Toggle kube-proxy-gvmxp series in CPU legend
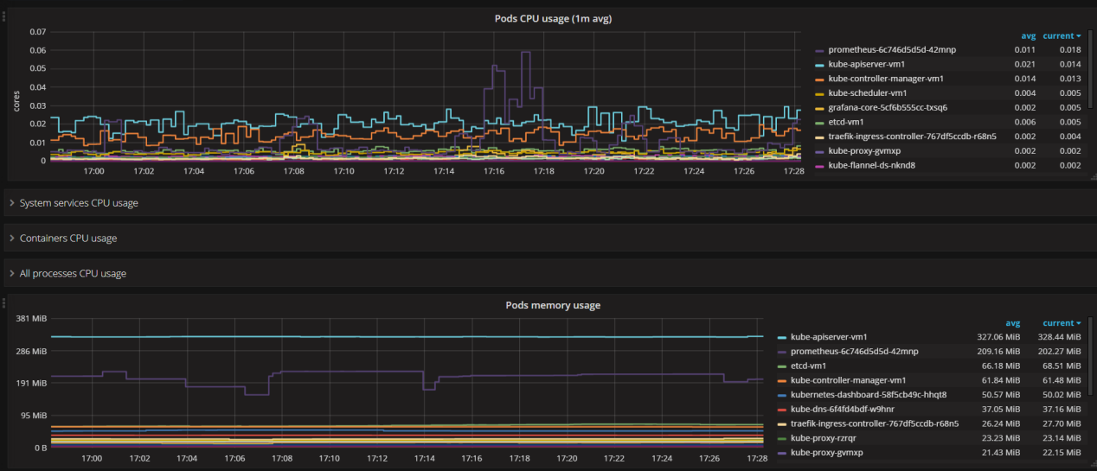Screen dimensions: 1097x471 click(x=864, y=150)
